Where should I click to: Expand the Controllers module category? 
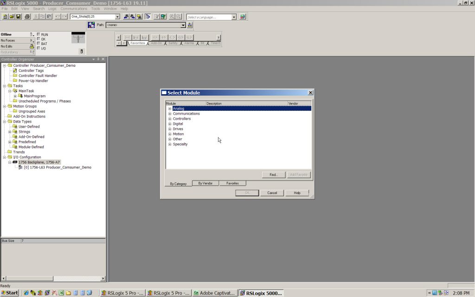click(170, 119)
